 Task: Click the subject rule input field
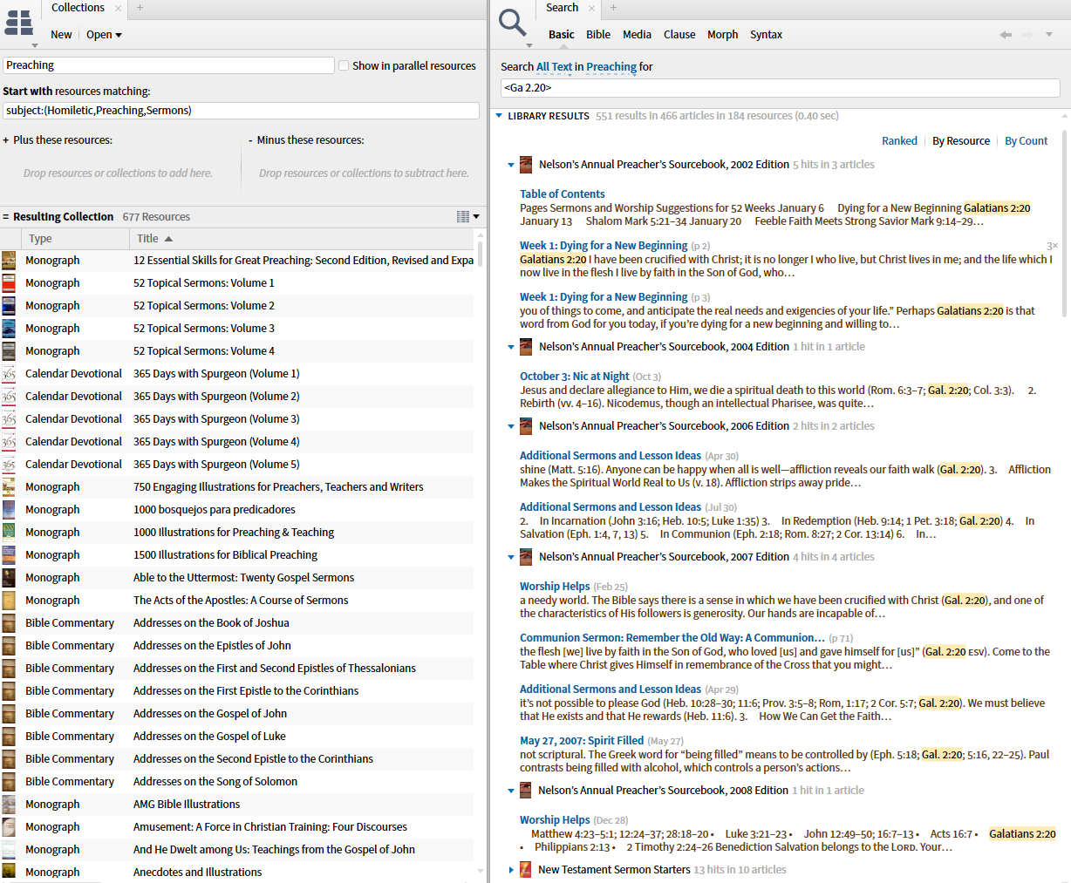pyautogui.click(x=241, y=111)
